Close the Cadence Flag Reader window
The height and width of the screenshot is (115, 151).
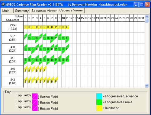tap(147, 5)
